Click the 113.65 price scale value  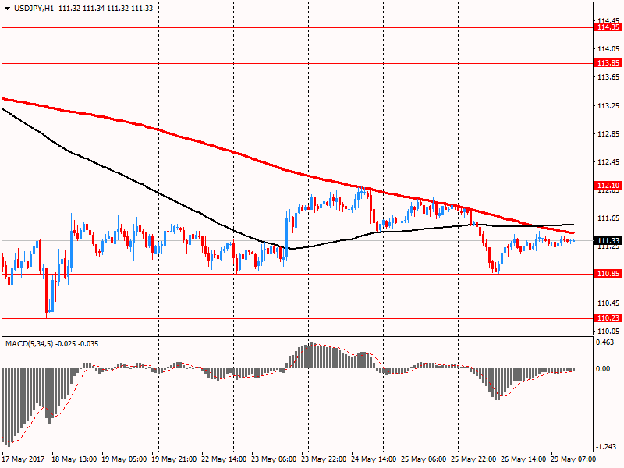(608, 76)
